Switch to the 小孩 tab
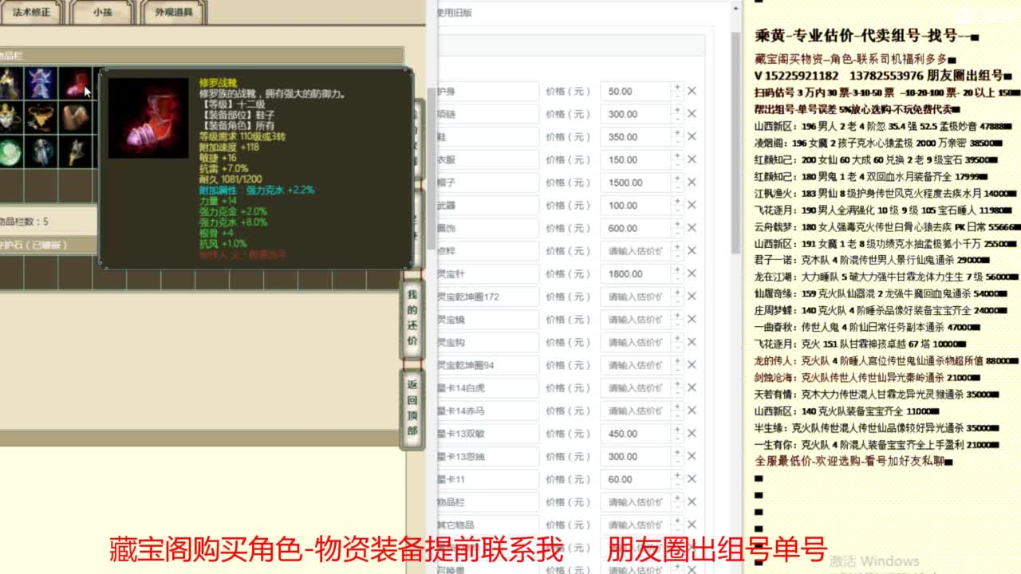Viewport: 1021px width, 574px height. pyautogui.click(x=102, y=12)
